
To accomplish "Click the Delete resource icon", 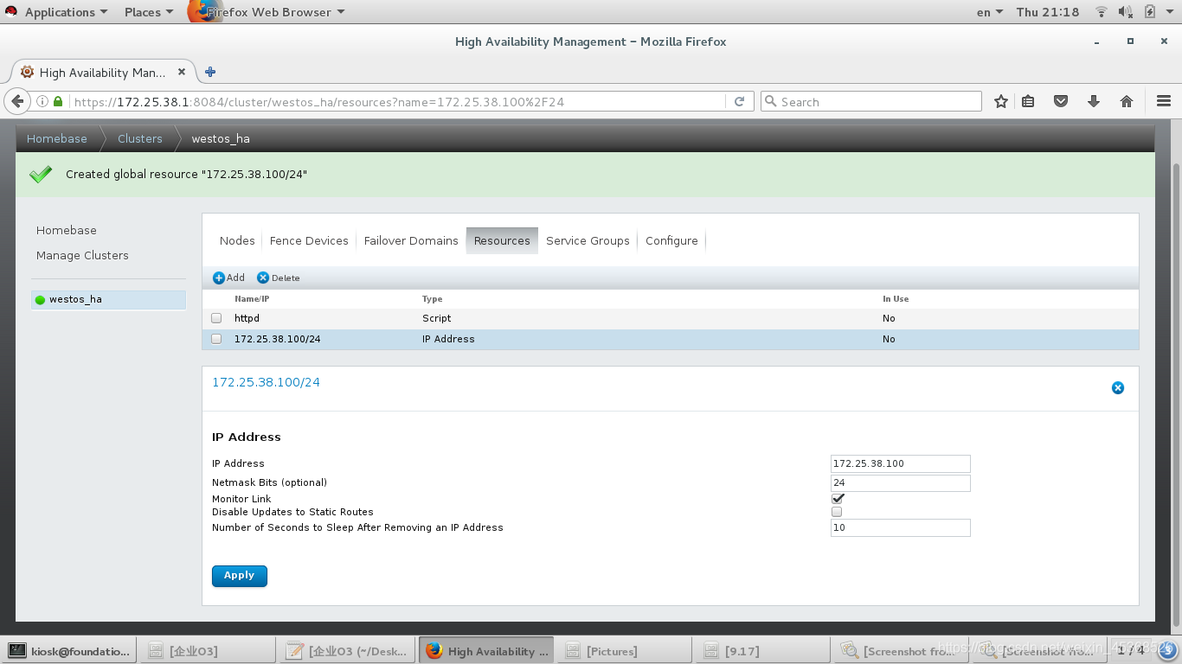I will click(263, 278).
